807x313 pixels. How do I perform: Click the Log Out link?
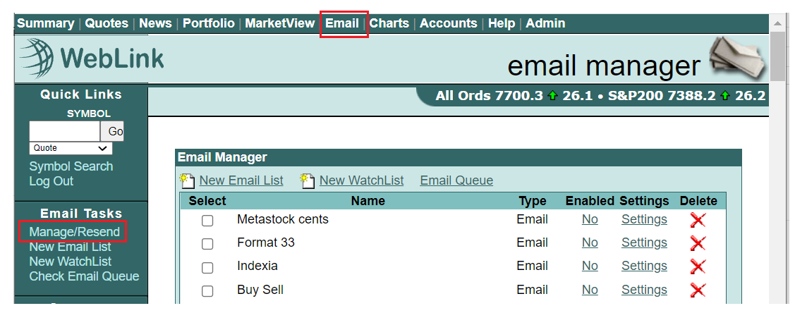(x=51, y=181)
